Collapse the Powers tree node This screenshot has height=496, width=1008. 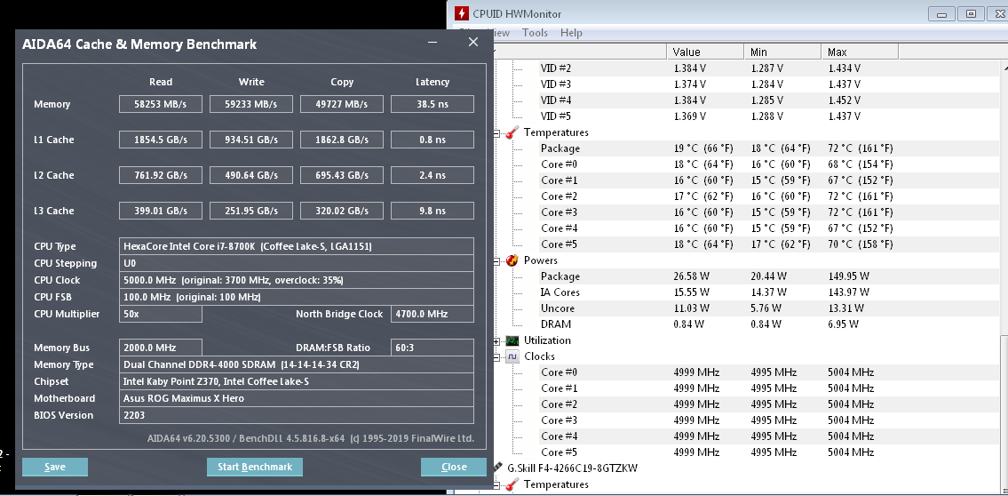(x=496, y=260)
